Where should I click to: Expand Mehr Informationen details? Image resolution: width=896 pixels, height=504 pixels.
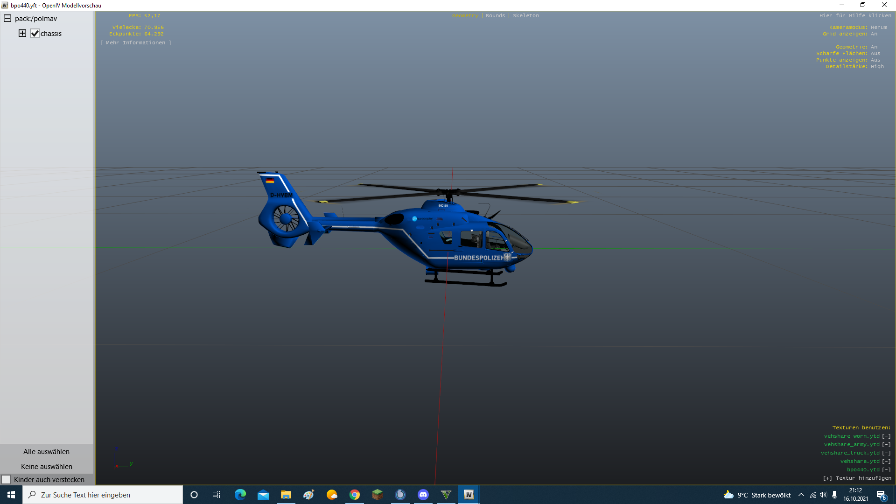tap(135, 43)
